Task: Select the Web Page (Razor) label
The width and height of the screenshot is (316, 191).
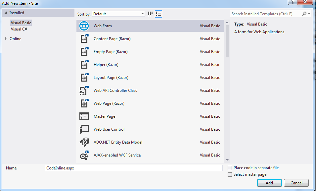Action: (109, 103)
